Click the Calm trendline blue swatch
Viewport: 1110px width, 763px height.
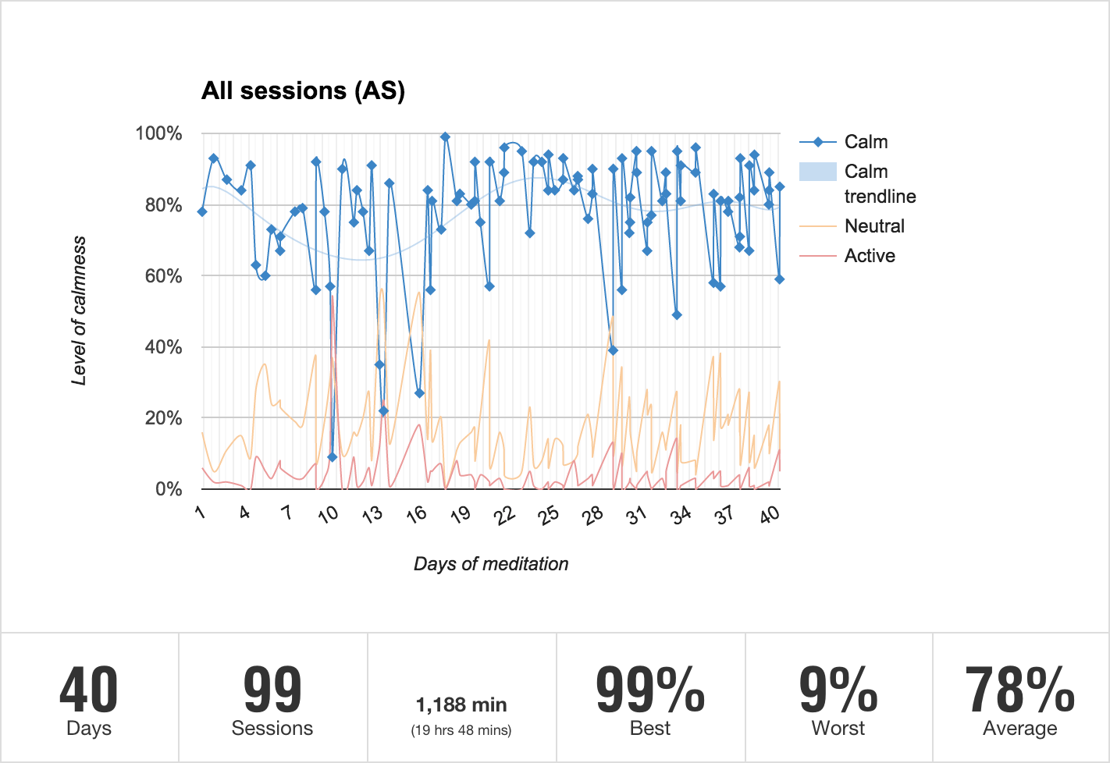[x=818, y=172]
